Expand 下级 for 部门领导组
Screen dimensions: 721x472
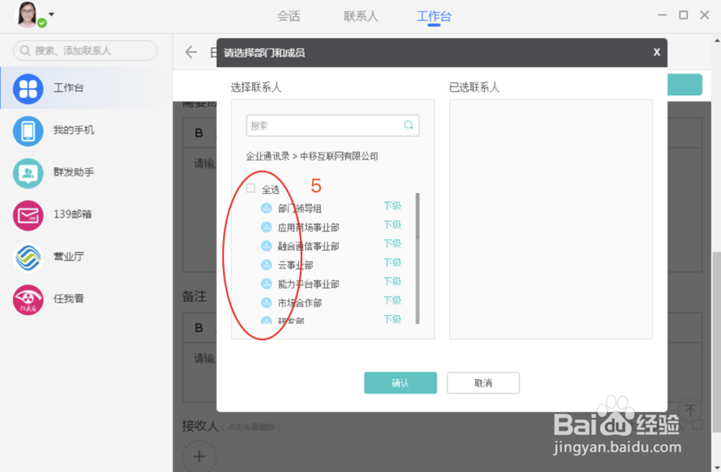coord(392,205)
